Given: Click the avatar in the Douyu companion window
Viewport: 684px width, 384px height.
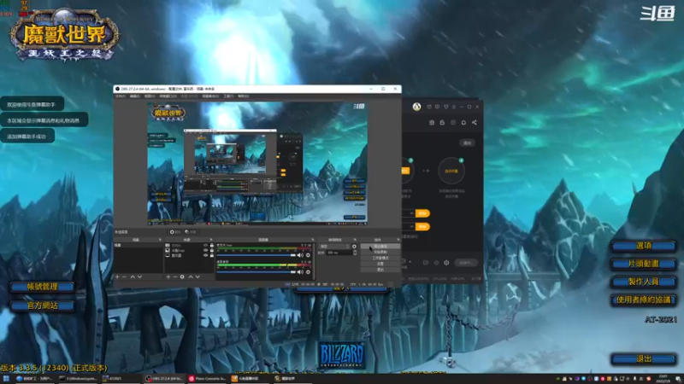Looking at the screenshot, I should pos(416,107).
